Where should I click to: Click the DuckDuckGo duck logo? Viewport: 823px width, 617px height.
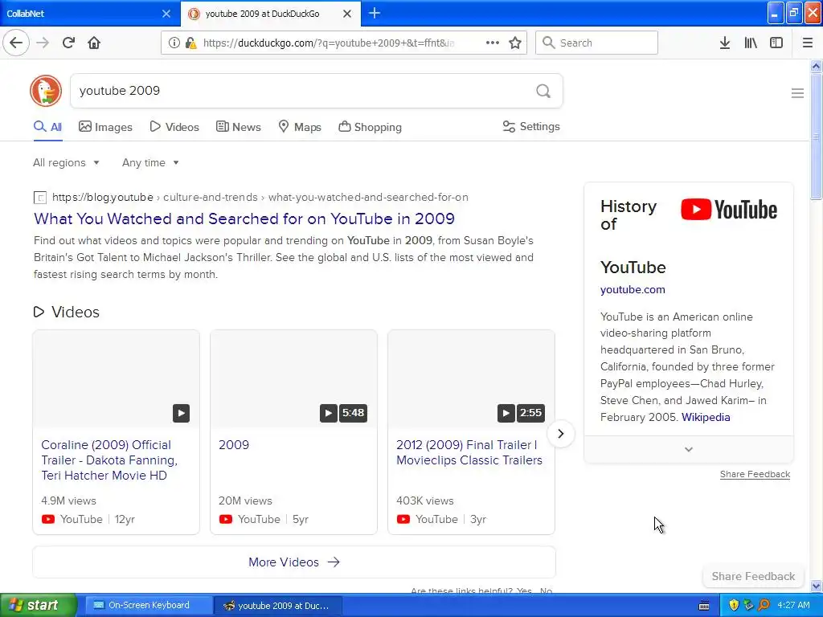[46, 91]
